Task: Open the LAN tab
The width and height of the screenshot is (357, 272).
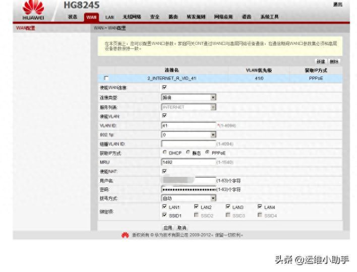Action: (109, 17)
